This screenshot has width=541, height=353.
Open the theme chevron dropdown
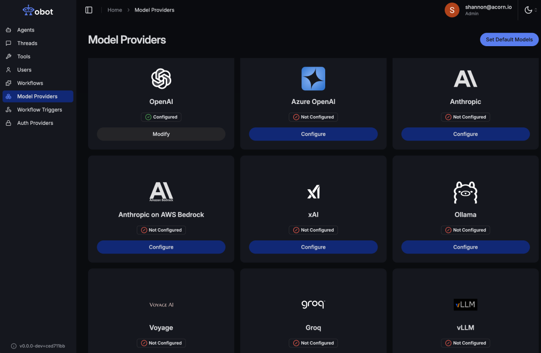click(536, 10)
